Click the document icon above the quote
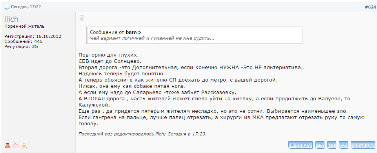The width and height of the screenshot is (377, 153). (81, 18)
